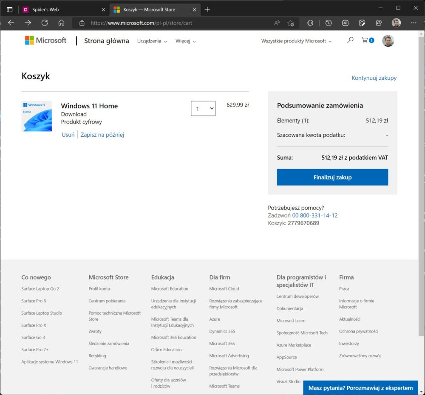Open the Settings and more menu
The width and height of the screenshot is (425, 395).
point(414,23)
